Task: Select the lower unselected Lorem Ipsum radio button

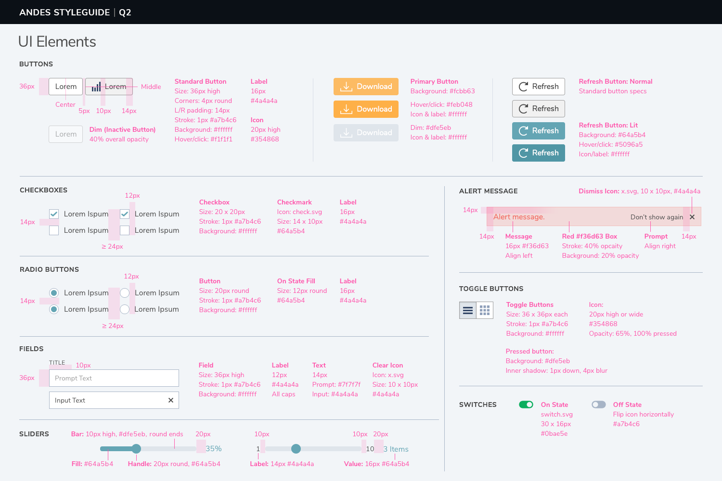Action: (125, 309)
